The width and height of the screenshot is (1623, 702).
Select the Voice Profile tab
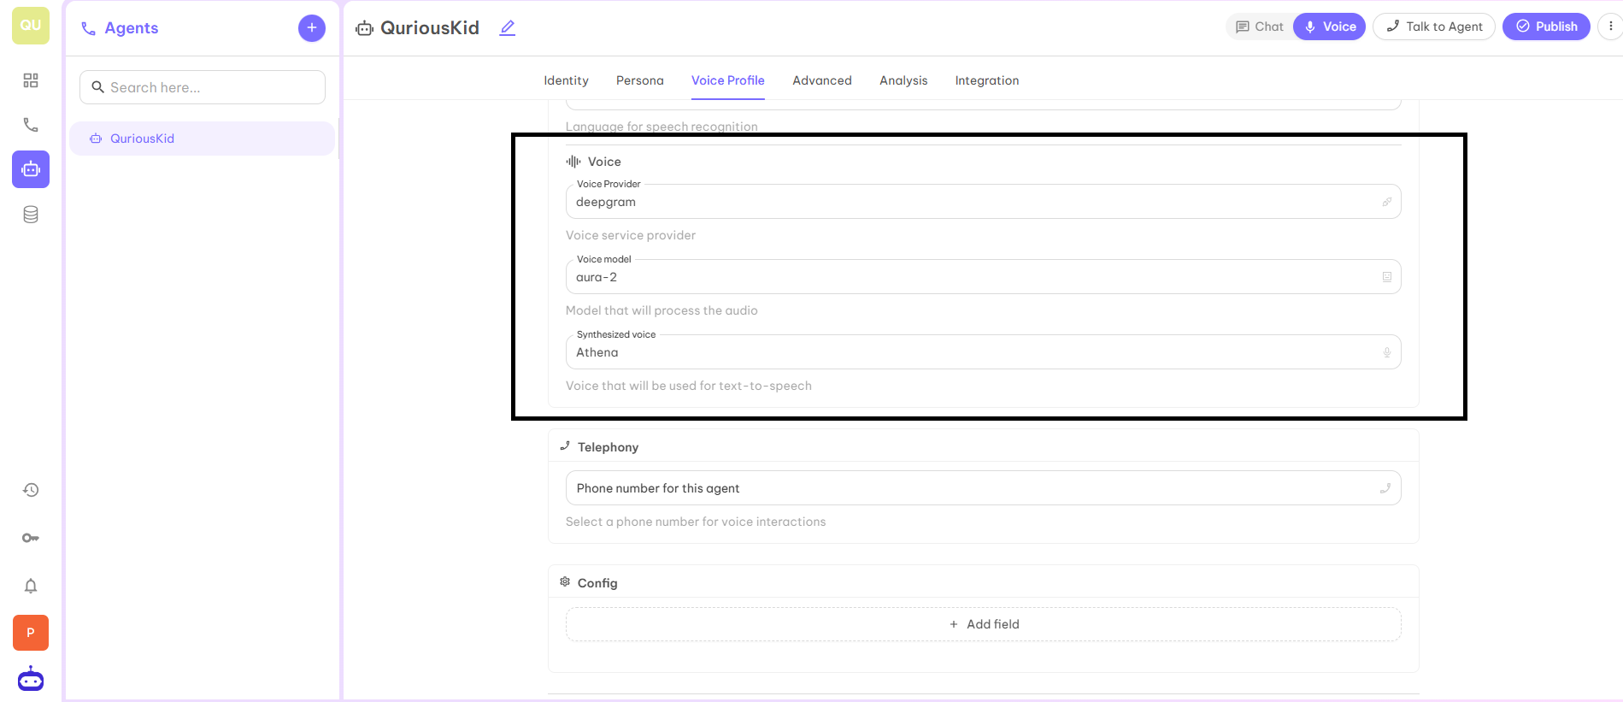[x=728, y=80]
